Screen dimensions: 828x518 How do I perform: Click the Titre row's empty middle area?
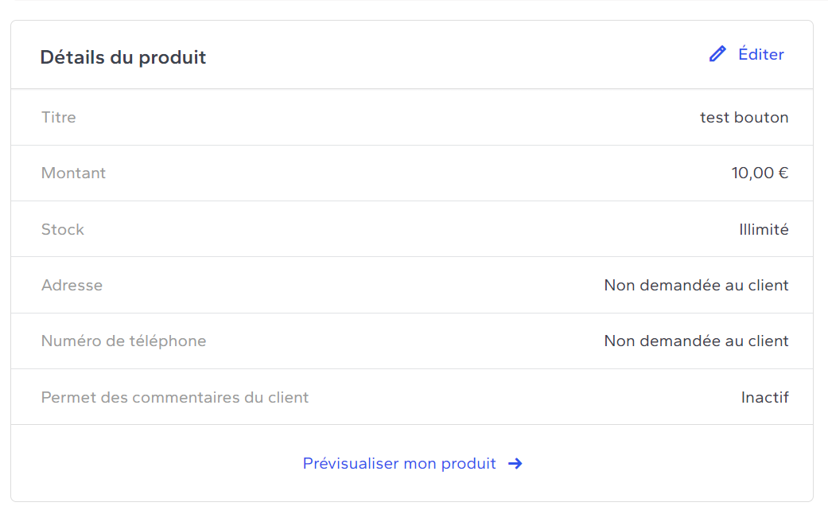388,117
